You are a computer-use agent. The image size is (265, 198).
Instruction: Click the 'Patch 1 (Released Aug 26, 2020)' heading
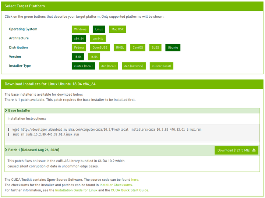coord(33,150)
